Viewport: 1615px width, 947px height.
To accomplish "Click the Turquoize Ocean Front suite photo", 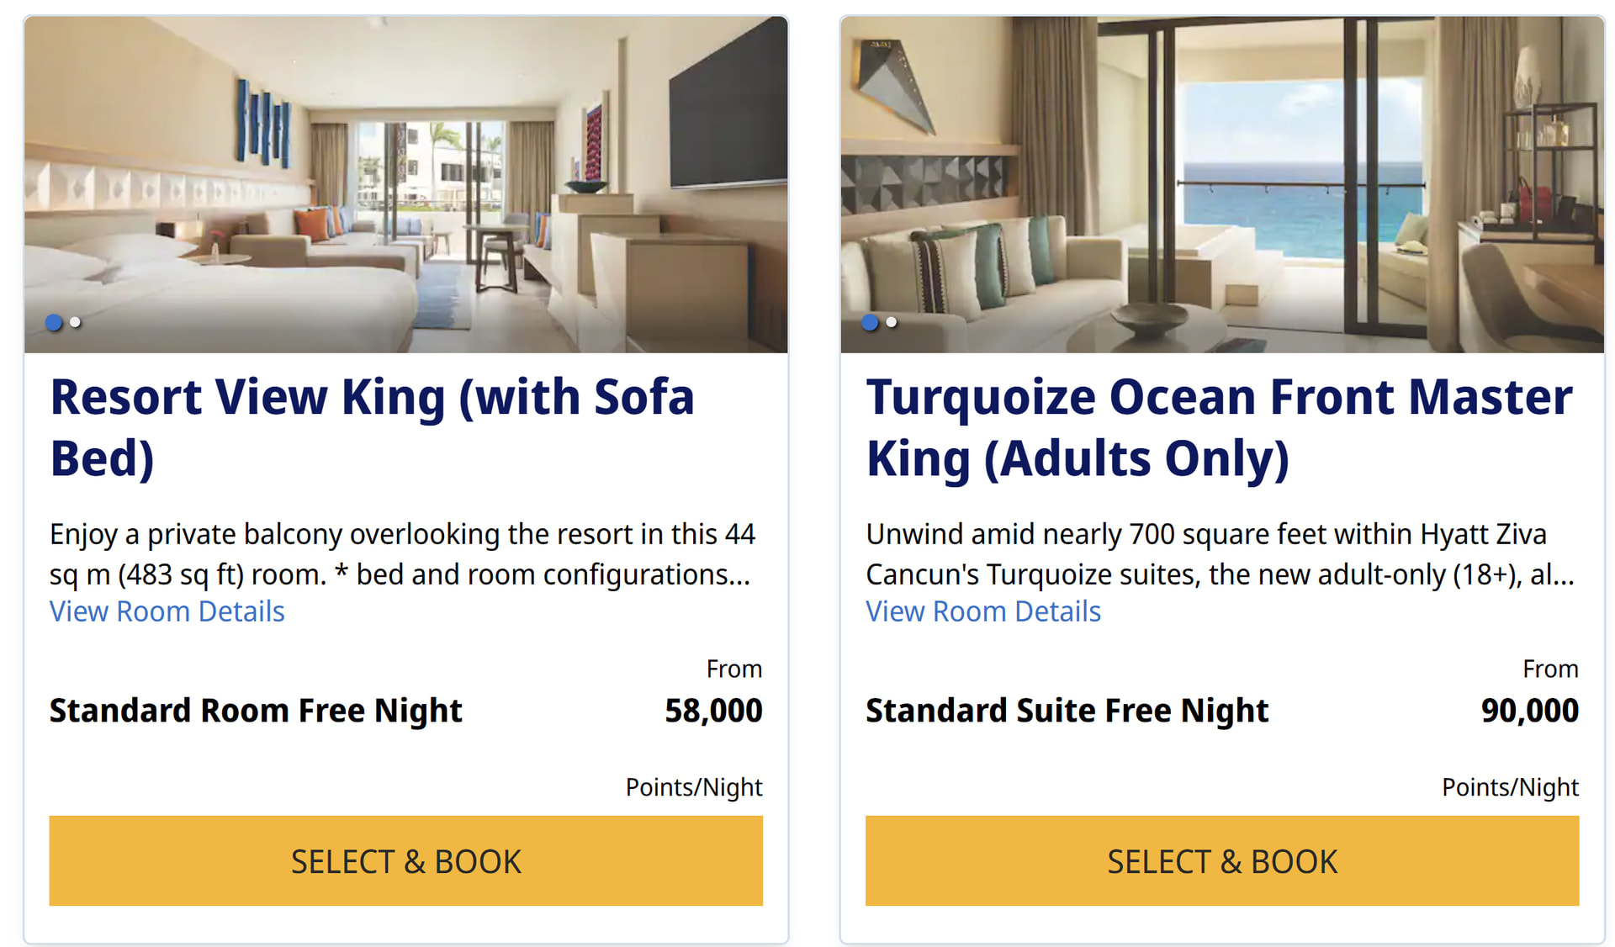I will click(x=1221, y=183).
